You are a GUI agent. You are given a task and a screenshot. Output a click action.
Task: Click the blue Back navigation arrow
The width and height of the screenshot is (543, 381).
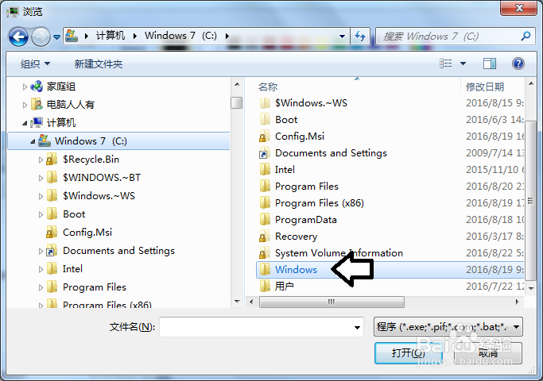(x=18, y=37)
